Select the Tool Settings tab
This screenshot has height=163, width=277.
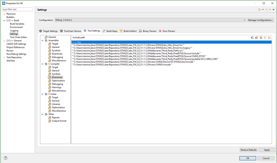tap(92, 31)
